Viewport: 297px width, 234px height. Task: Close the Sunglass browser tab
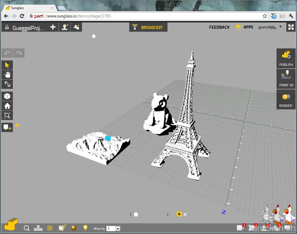click(52, 8)
